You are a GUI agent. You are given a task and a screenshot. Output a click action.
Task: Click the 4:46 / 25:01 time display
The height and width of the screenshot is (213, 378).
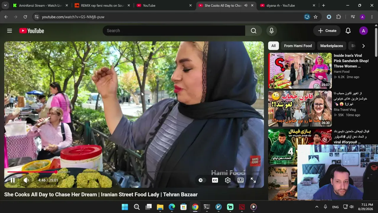point(48,180)
